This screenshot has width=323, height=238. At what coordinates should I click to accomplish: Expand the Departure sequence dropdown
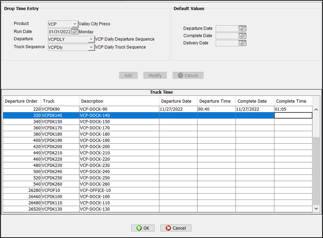point(91,39)
